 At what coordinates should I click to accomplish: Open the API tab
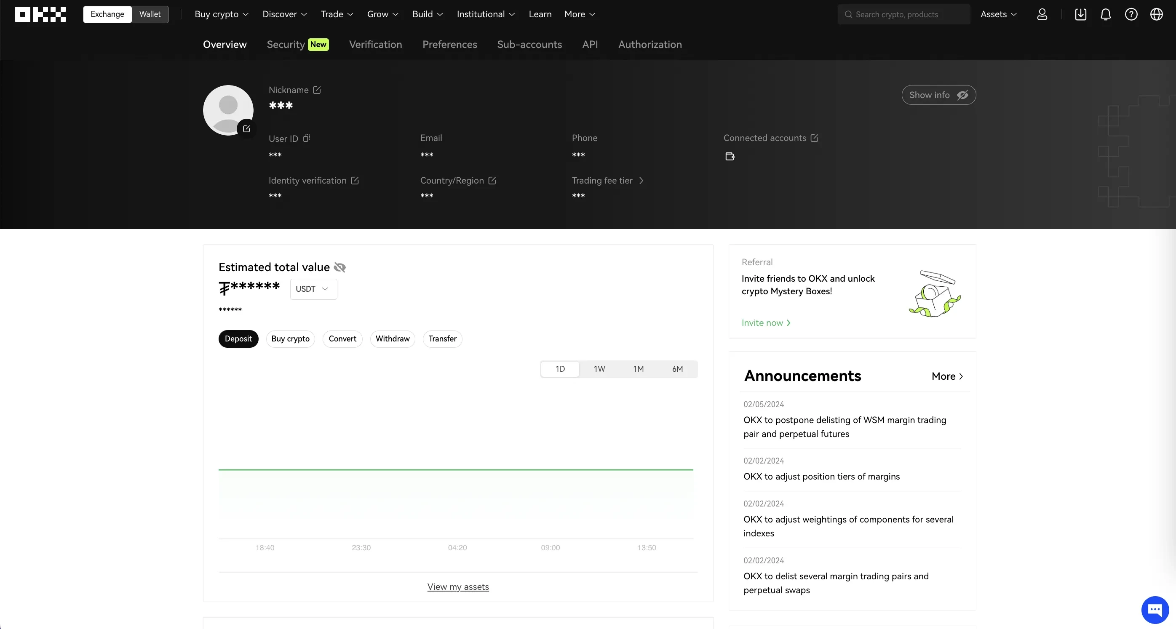(x=590, y=44)
